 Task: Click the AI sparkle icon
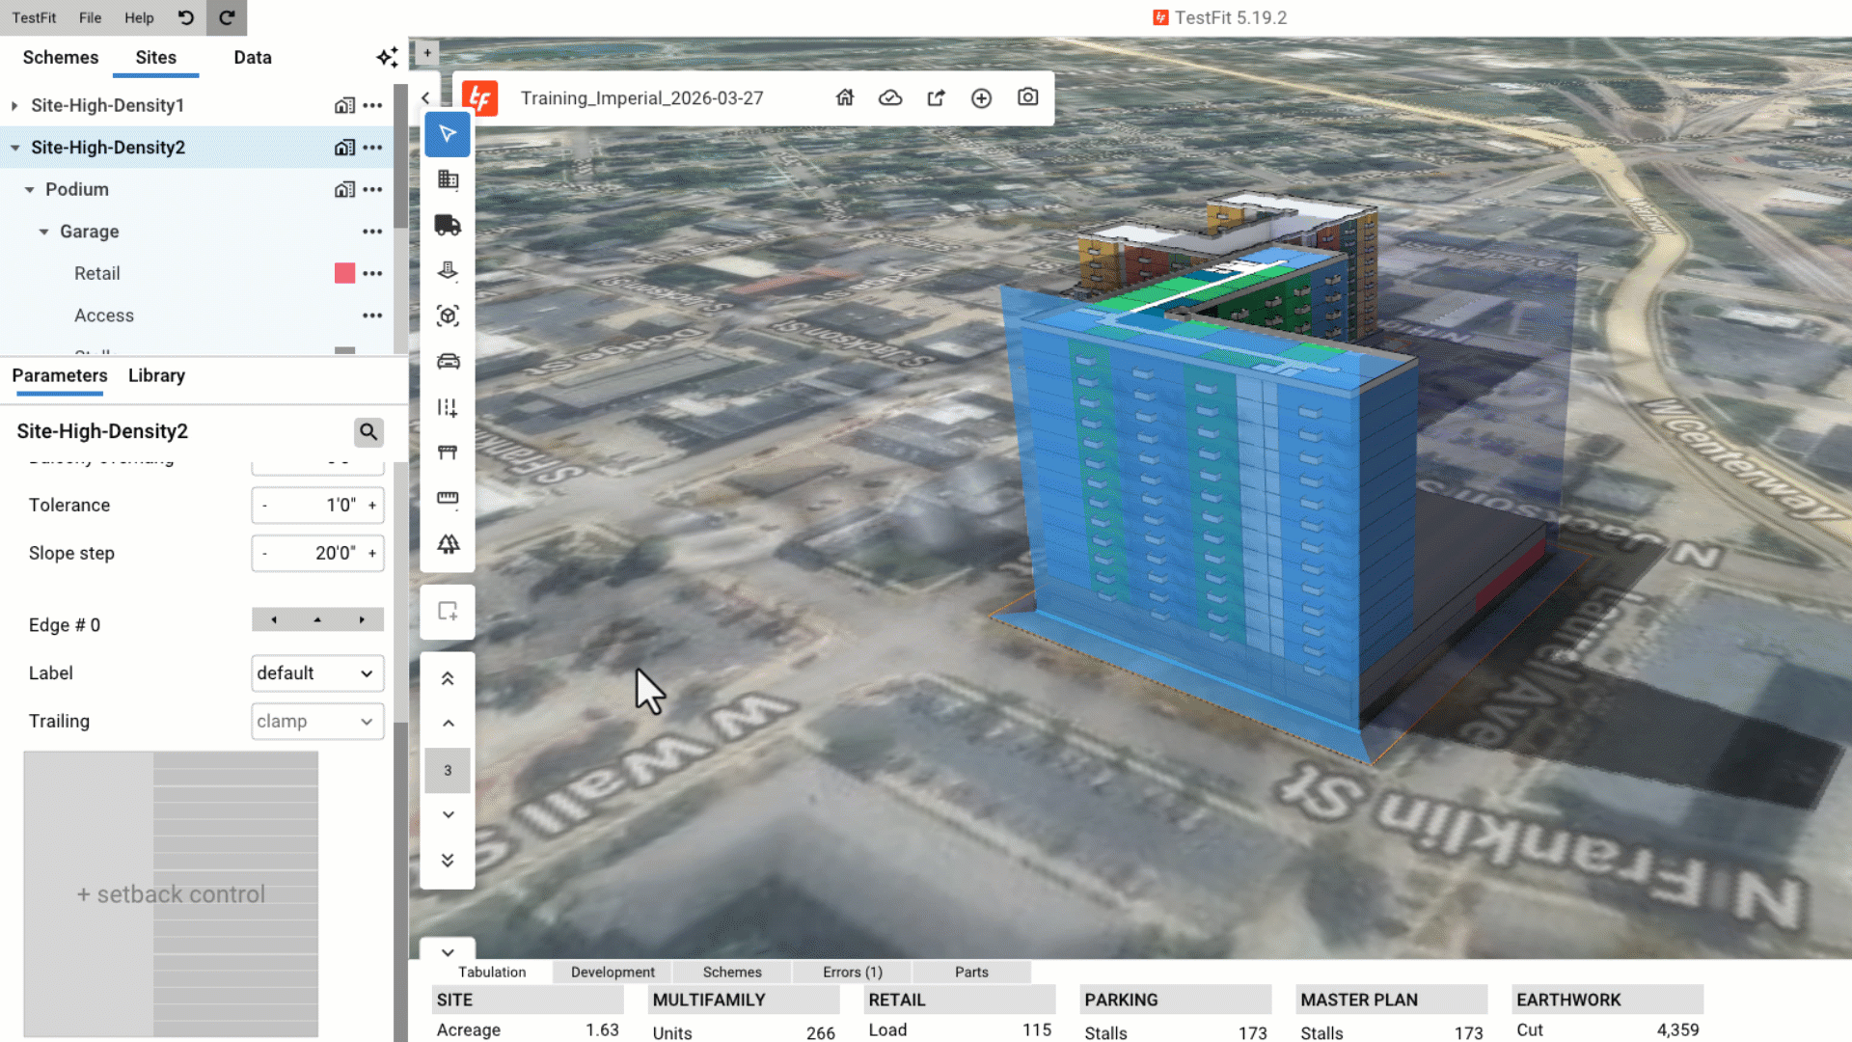coord(387,58)
